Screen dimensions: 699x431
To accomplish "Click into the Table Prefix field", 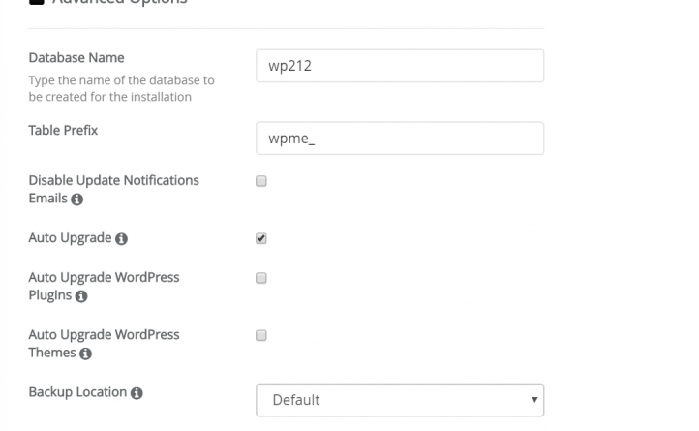I will [400, 139].
